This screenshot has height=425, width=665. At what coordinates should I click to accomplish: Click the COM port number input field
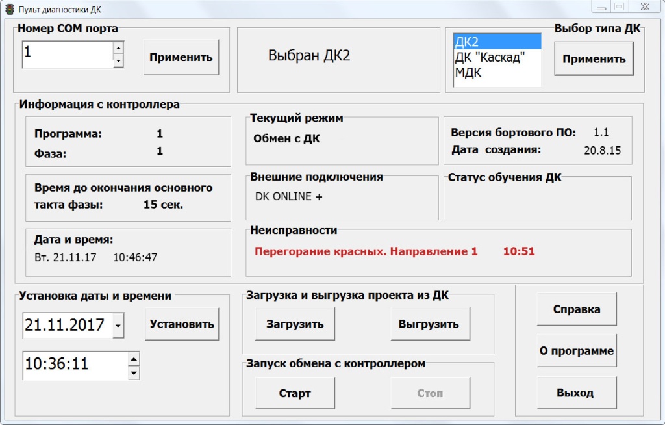(x=67, y=55)
